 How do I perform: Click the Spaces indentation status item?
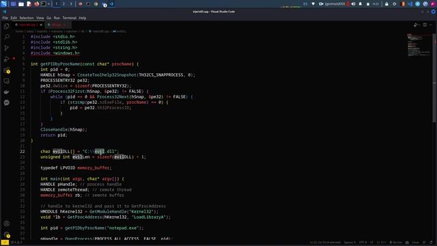[350, 243]
